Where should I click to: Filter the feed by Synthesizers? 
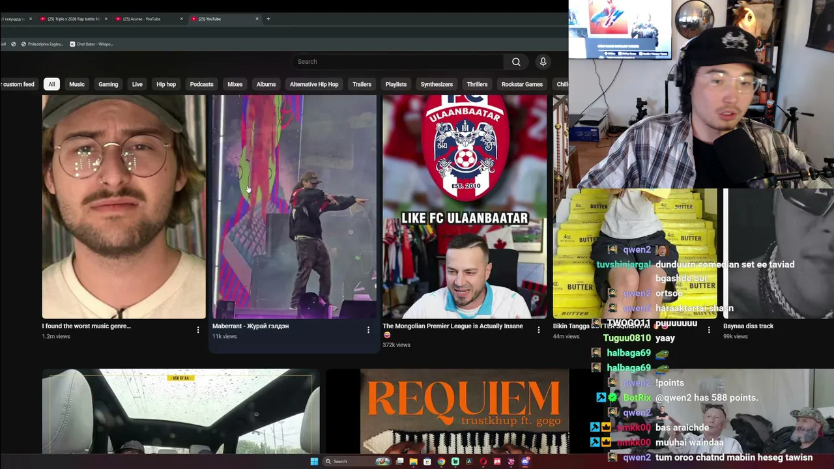437,84
